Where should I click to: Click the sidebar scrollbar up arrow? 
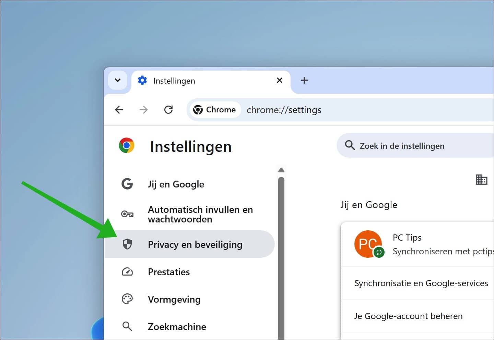[281, 170]
